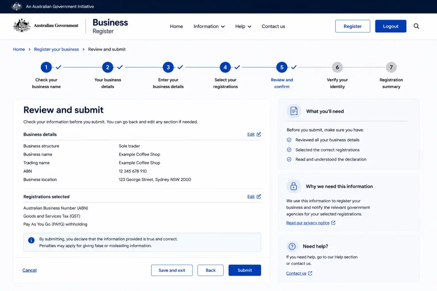
Task: Click Goods and Services Tax (GST) entry
Action: [x=52, y=216]
